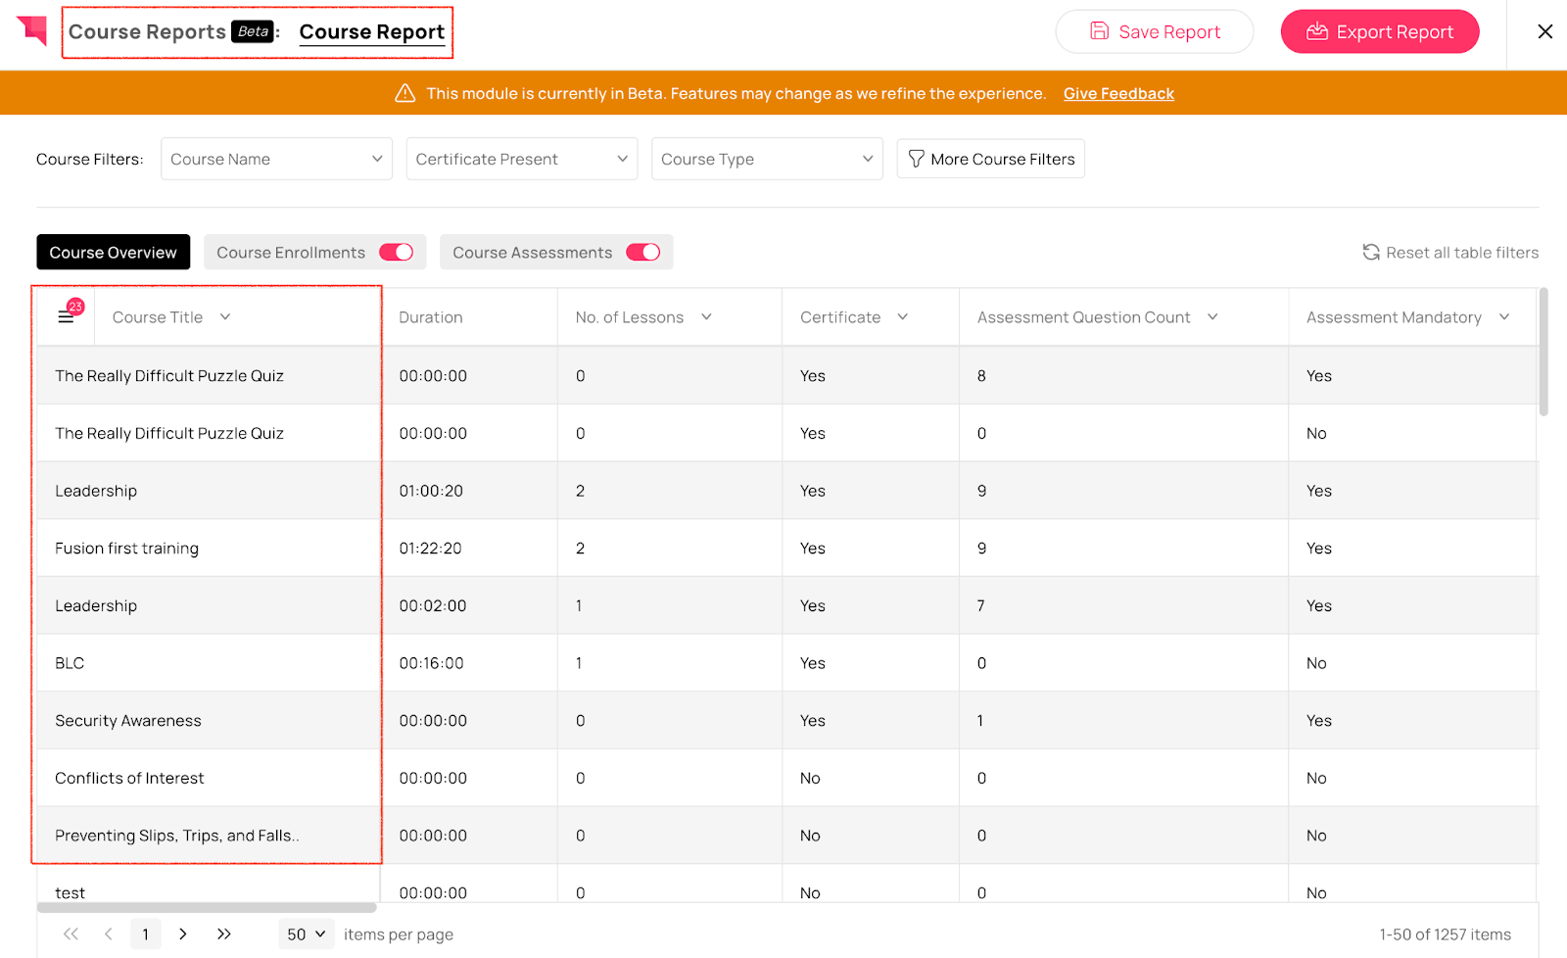Go to previous page arrow
Screen dimensions: 1567x958
tap(109, 934)
